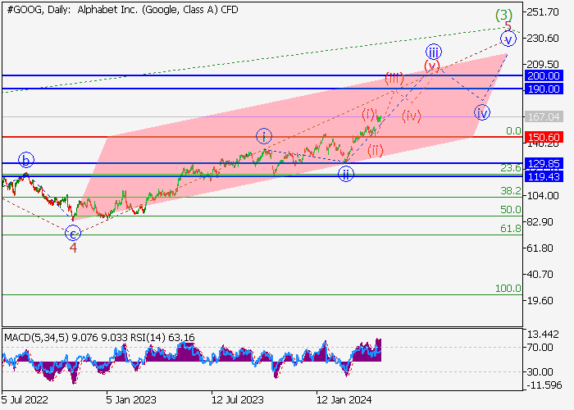Screen dimensions: 574x410
Task: Select the Fibonacci 38.2 level label
Action: click(x=511, y=191)
